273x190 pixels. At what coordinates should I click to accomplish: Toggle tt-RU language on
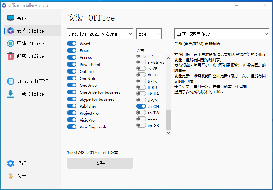tap(141, 87)
